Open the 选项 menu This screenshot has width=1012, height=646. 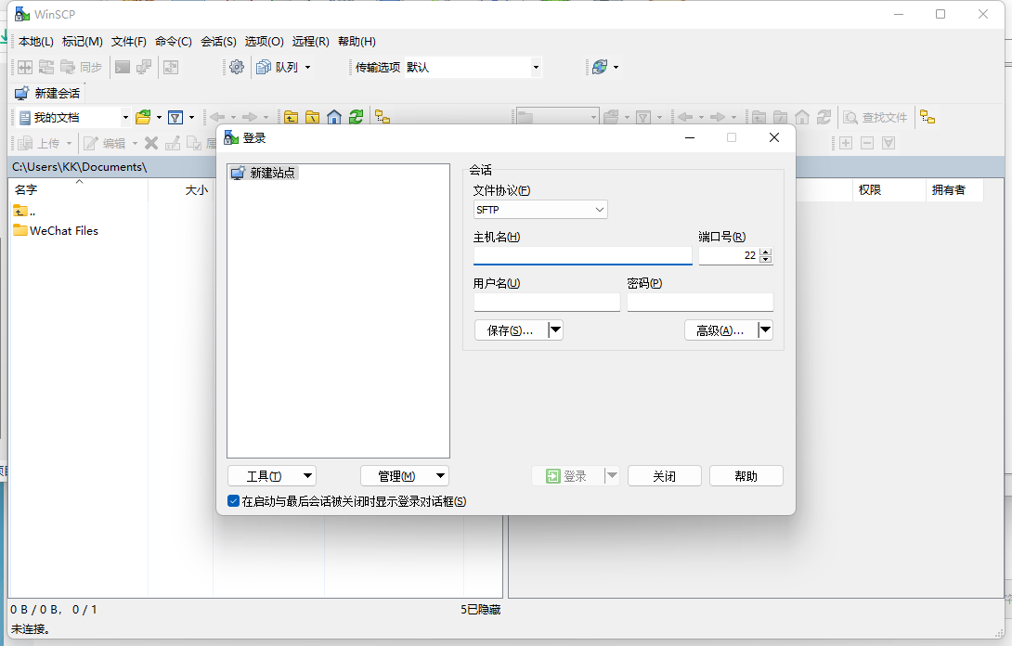pos(262,41)
